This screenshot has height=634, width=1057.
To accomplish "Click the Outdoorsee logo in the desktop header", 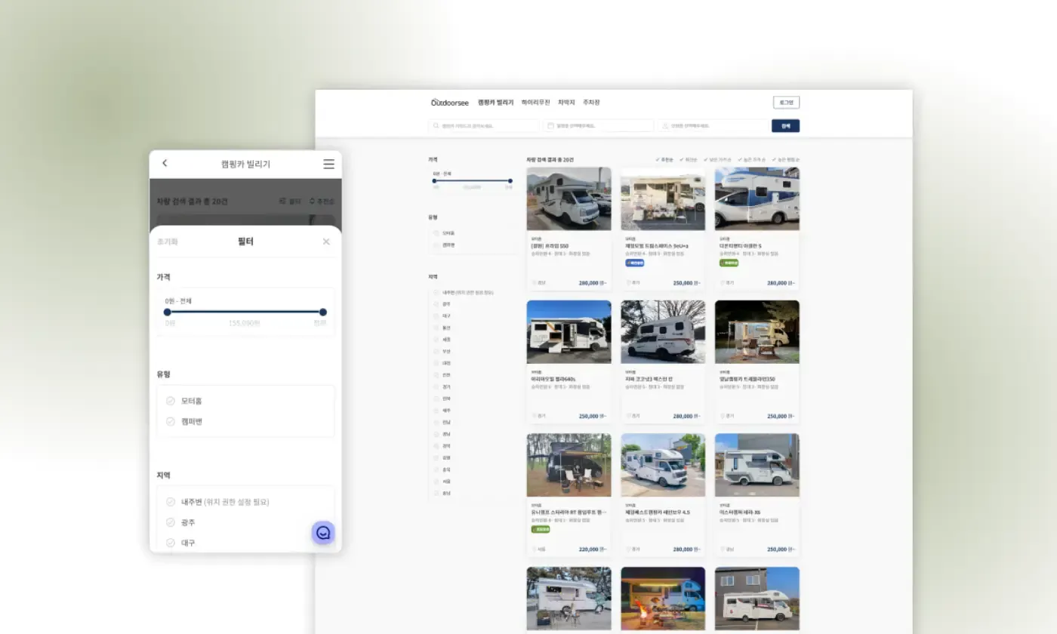I will tap(450, 103).
